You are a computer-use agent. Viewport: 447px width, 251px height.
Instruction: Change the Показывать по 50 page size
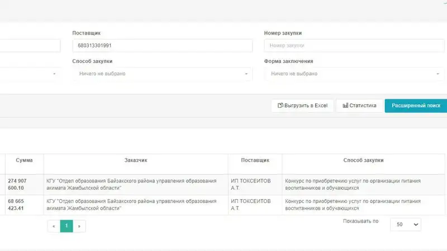[405, 224]
